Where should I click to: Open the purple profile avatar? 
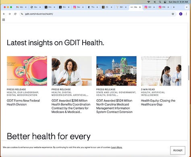181,14
